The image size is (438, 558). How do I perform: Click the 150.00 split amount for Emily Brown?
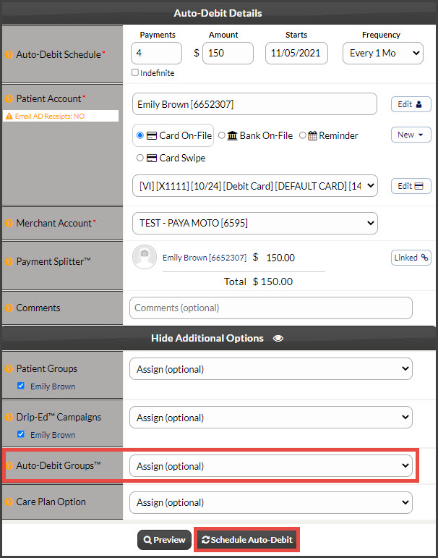pos(280,258)
